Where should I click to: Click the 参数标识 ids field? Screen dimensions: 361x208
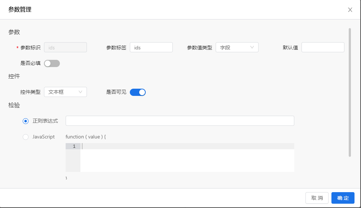tap(65, 47)
